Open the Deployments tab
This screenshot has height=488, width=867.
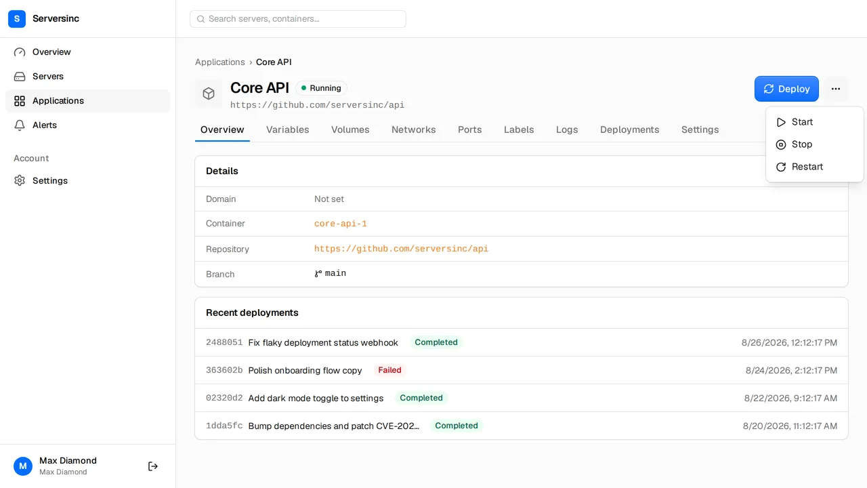click(x=630, y=129)
